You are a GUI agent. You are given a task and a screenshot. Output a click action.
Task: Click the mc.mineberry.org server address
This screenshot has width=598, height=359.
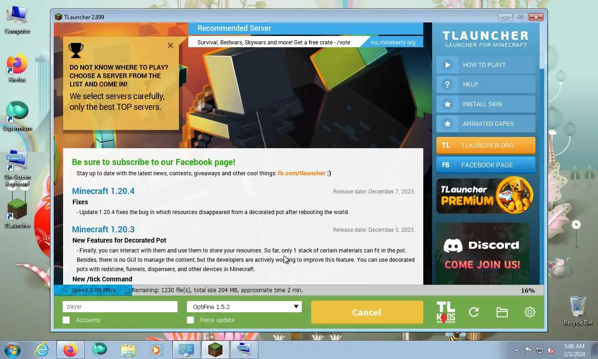point(393,43)
